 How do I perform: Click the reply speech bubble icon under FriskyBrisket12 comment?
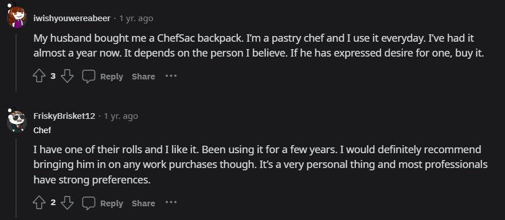point(89,203)
